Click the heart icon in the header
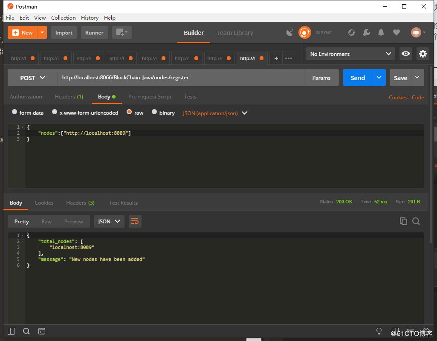Image resolution: width=437 pixels, height=341 pixels. (x=396, y=32)
